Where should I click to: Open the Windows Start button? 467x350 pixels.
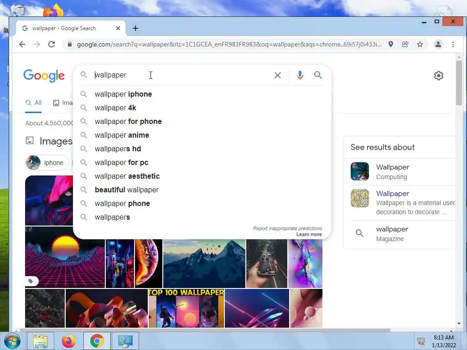(x=11, y=341)
